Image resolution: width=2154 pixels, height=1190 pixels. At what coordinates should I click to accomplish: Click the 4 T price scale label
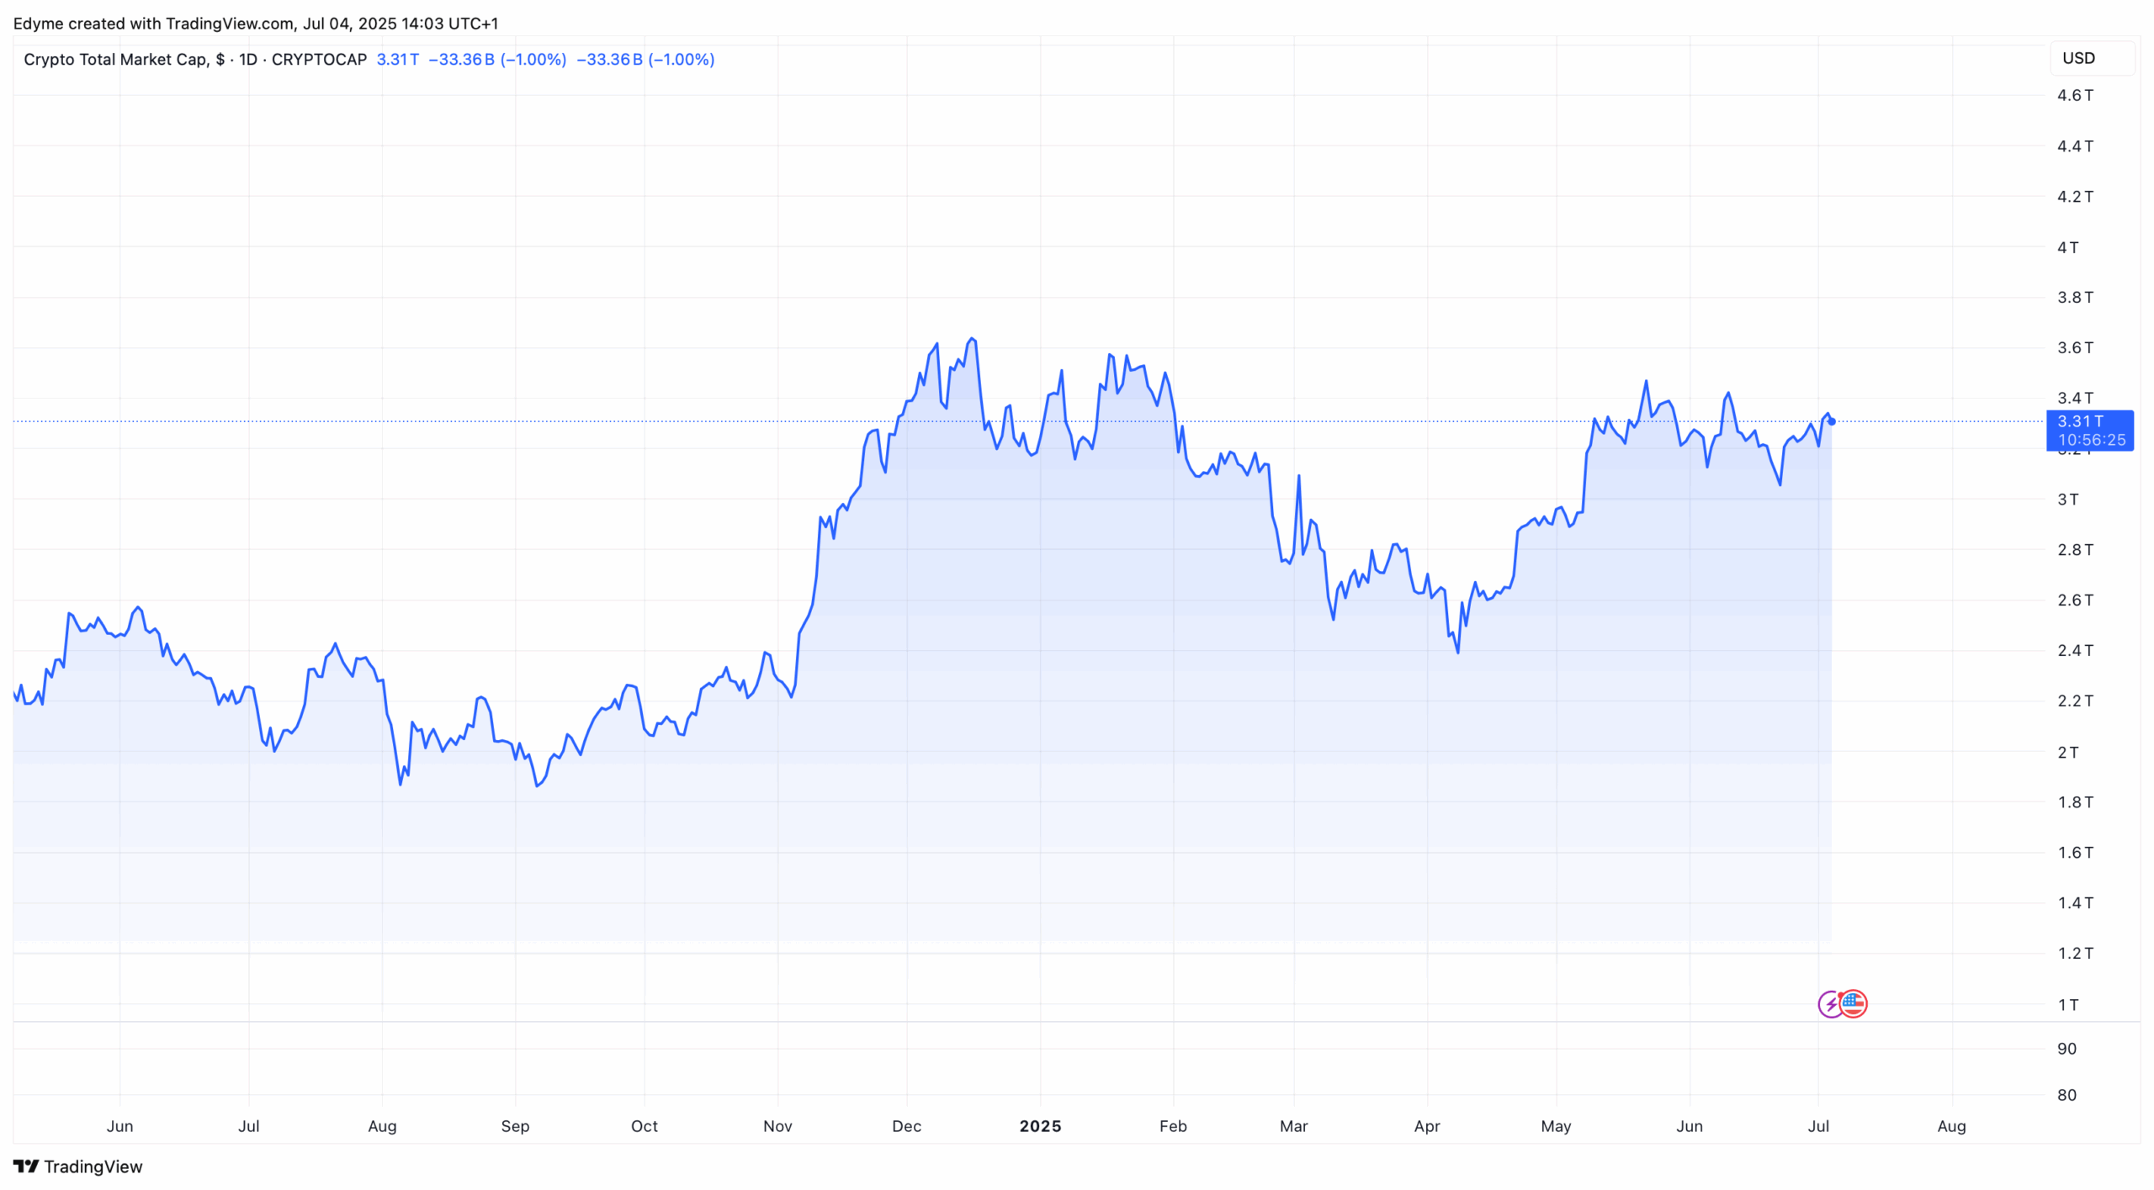2067,247
